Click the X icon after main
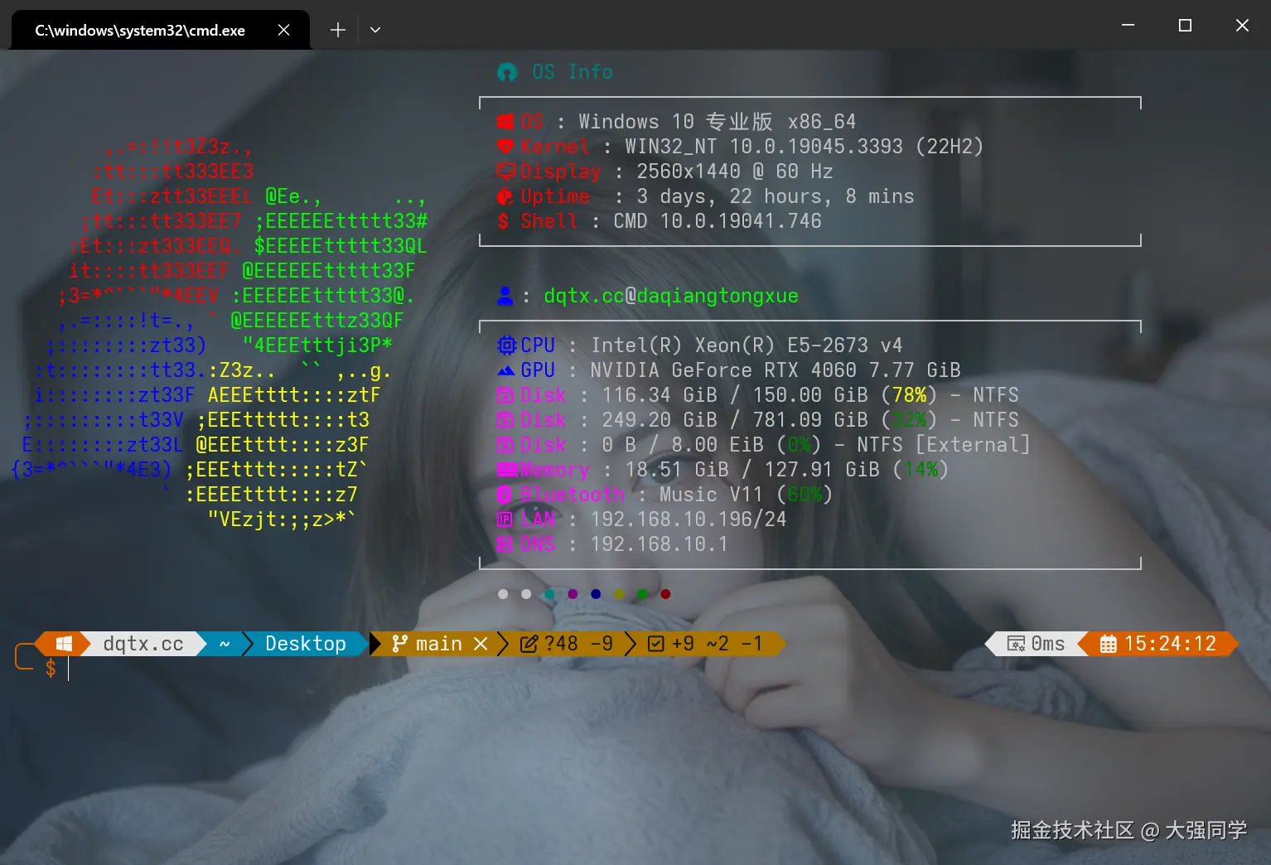Image resolution: width=1271 pixels, height=865 pixels. pos(481,644)
